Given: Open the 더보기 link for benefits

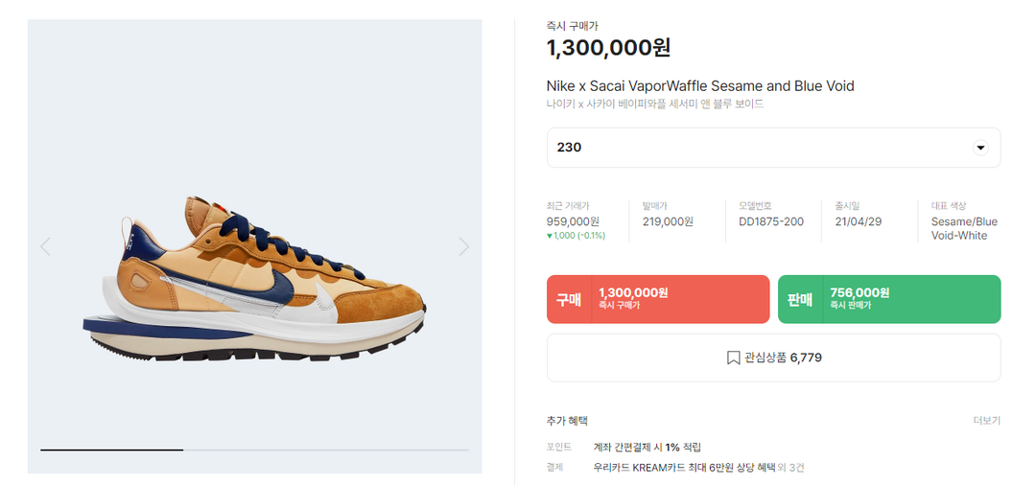Looking at the screenshot, I should (x=986, y=421).
